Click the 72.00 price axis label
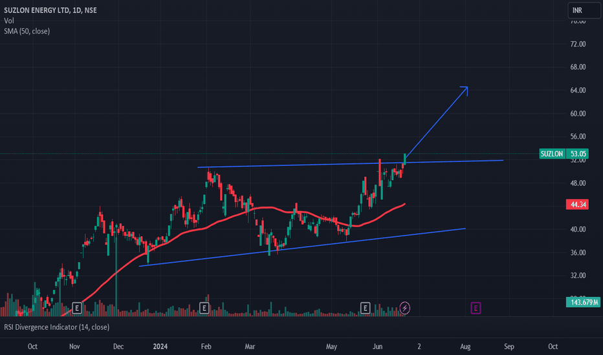603x355 pixels. (x=578, y=44)
